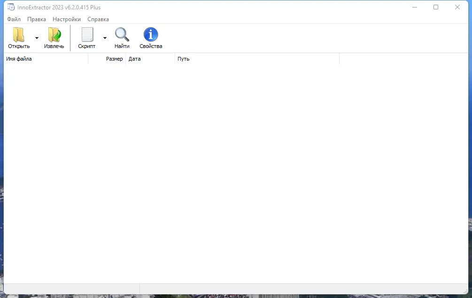The image size is (472, 298).
Task: Close the InnoExtractor window
Action: click(x=457, y=7)
